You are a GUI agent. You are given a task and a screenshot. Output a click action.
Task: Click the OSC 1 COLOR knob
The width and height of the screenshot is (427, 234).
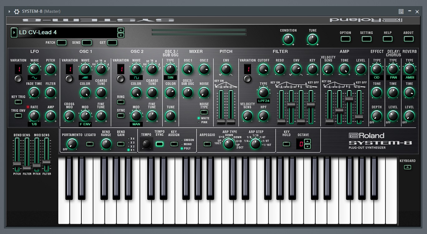[x=85, y=93]
